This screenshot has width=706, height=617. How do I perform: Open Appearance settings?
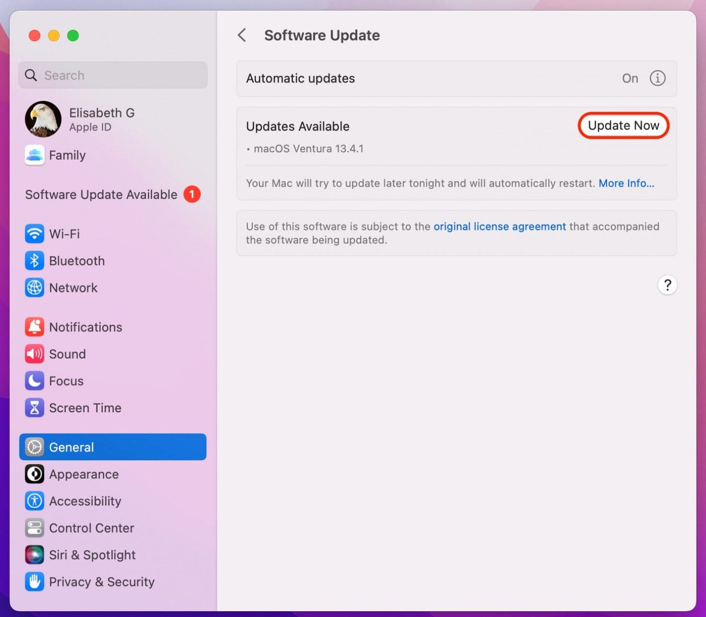pyautogui.click(x=83, y=474)
